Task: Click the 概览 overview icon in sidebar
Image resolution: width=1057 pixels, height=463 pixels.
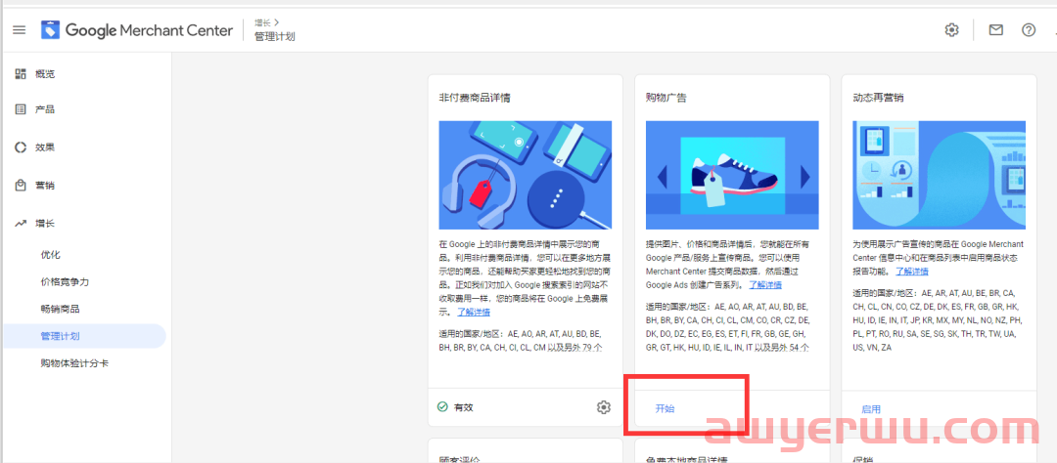Action: pos(21,73)
